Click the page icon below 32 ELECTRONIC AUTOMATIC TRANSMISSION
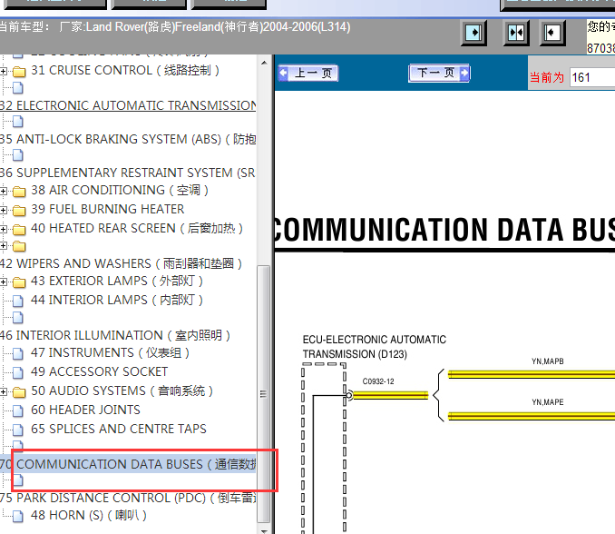Image resolution: width=615 pixels, height=534 pixels. pos(17,122)
